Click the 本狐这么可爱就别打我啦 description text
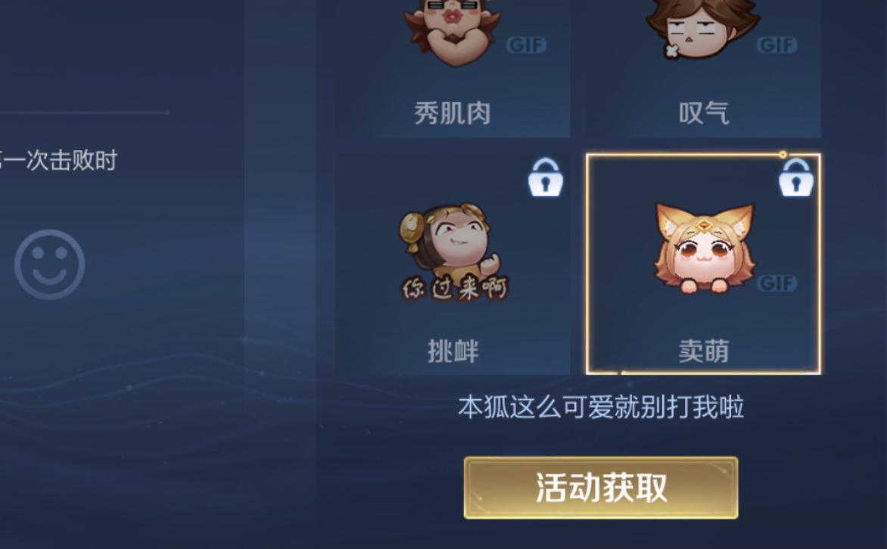The width and height of the screenshot is (887, 549). [601, 407]
